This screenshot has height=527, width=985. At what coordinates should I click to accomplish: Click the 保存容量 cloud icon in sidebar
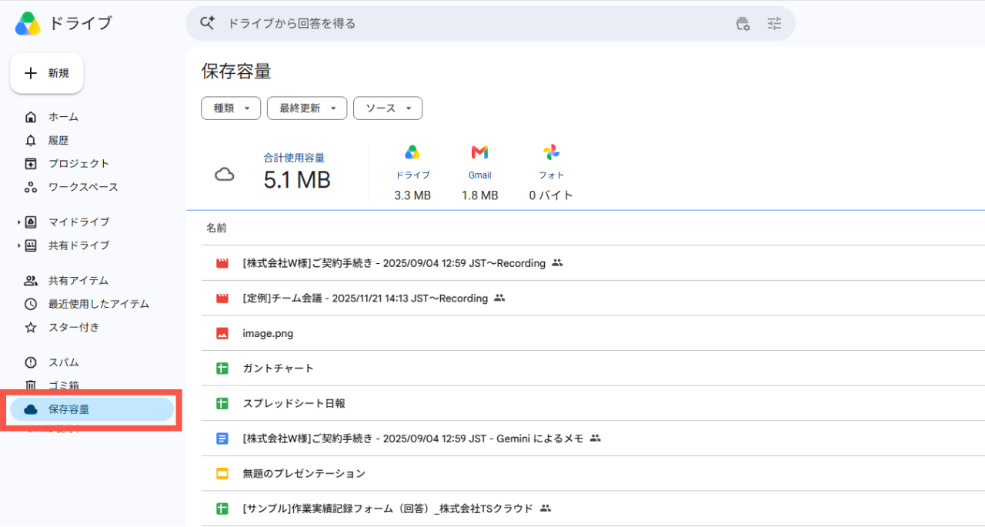(31, 409)
